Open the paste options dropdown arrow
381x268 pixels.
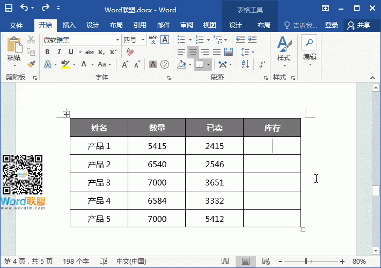pyautogui.click(x=14, y=65)
